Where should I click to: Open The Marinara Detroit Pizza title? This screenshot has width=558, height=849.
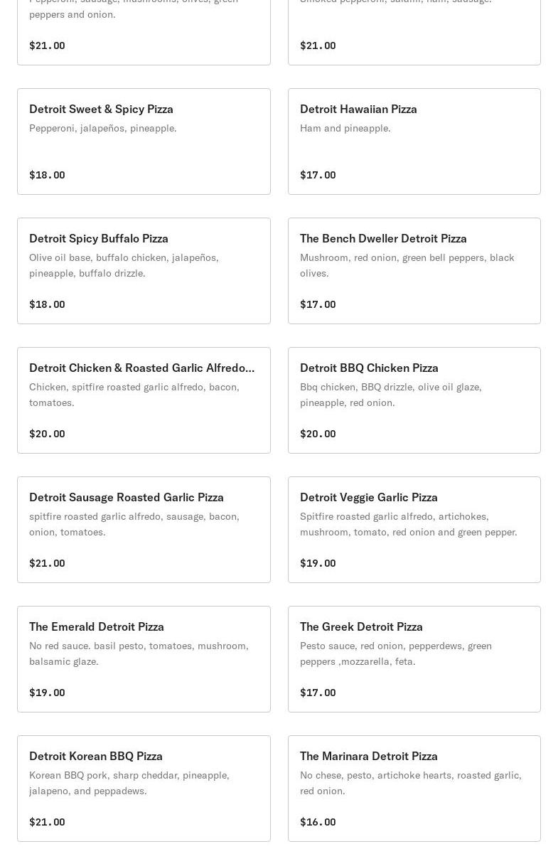click(x=369, y=756)
